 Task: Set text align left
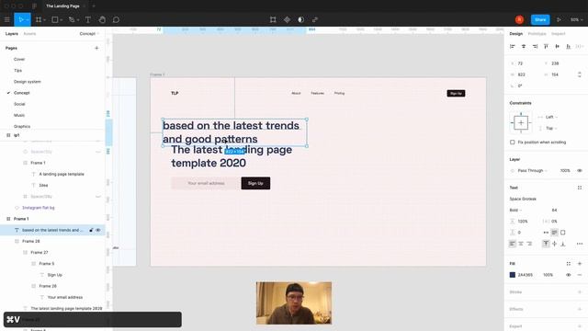(x=513, y=244)
